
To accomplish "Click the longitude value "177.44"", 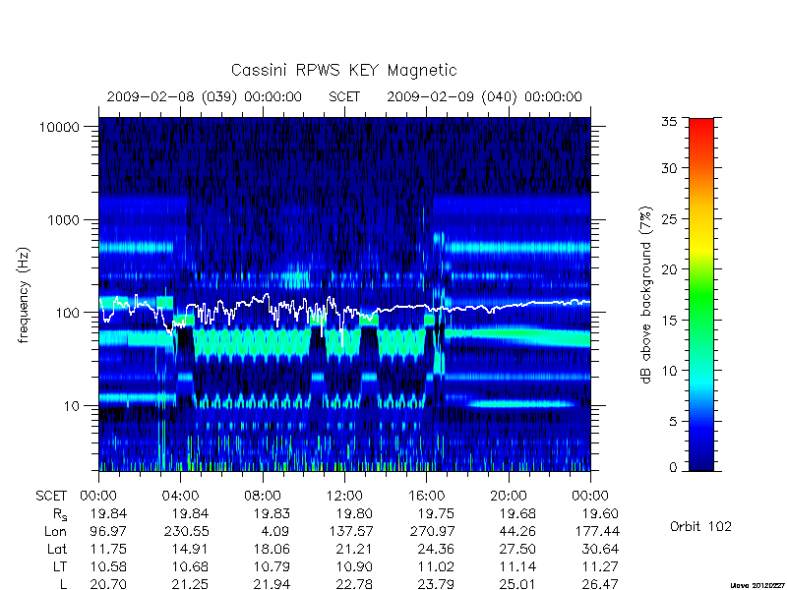I will 597,531.
